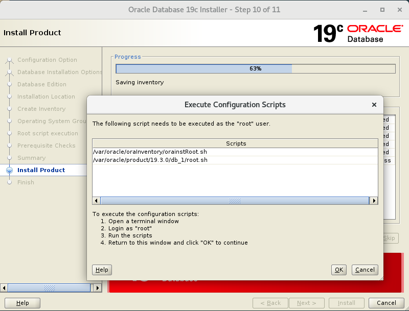Open Help in the scripts dialog
The image size is (409, 311).
coord(102,270)
